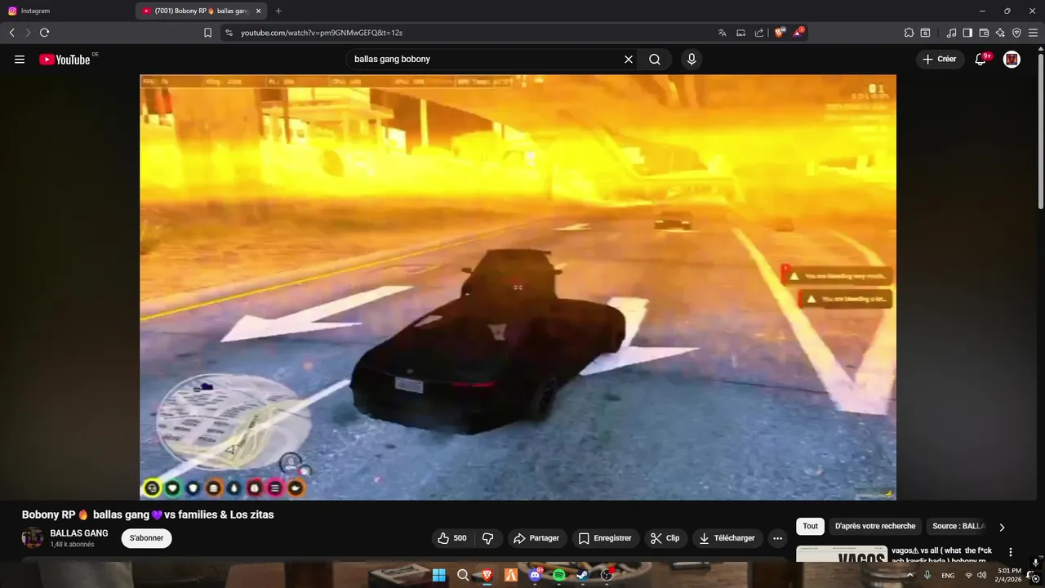Viewport: 1045px width, 588px height.
Task: Click the Télécharger download button
Action: click(x=727, y=538)
